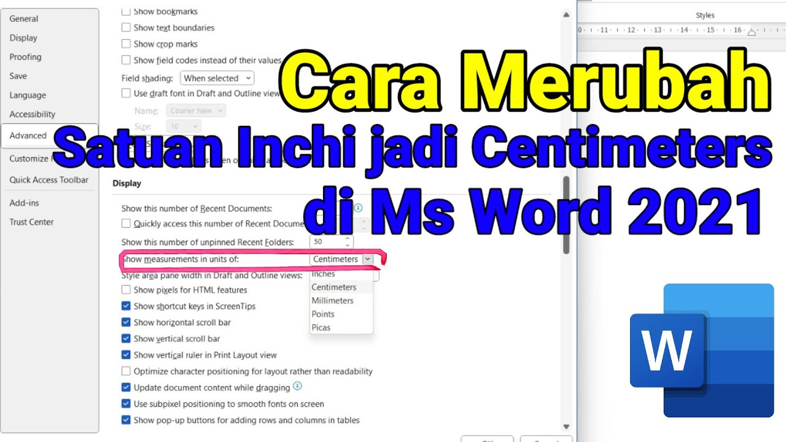
Task: Select the Accessibility category
Action: (32, 114)
